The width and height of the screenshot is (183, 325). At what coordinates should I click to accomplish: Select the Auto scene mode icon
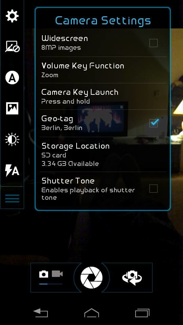[12, 78]
